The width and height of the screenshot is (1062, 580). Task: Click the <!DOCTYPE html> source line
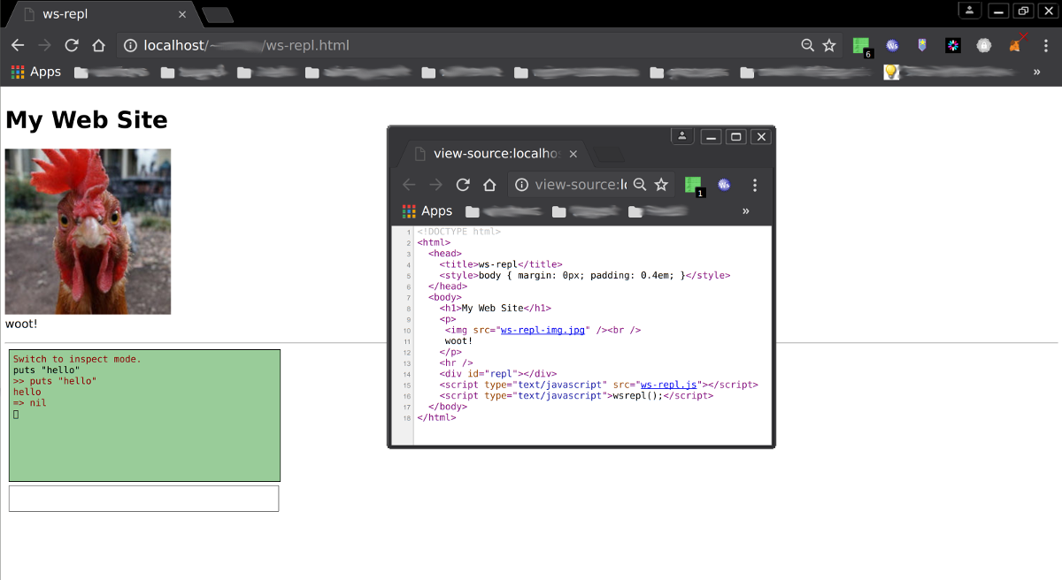[x=458, y=231]
